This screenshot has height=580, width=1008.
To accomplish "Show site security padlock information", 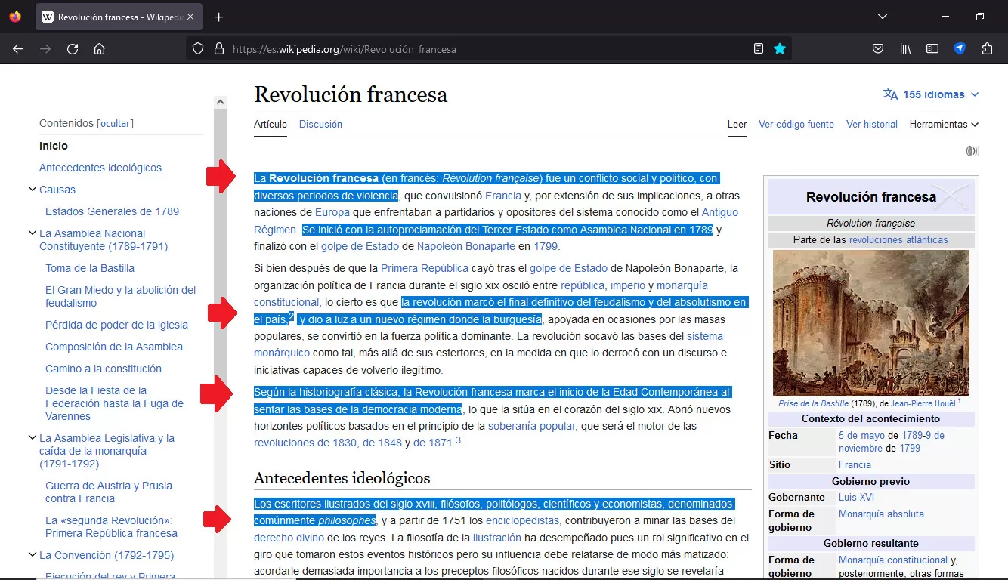I will tap(219, 49).
